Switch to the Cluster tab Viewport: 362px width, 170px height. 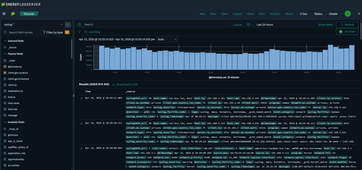click(x=333, y=14)
